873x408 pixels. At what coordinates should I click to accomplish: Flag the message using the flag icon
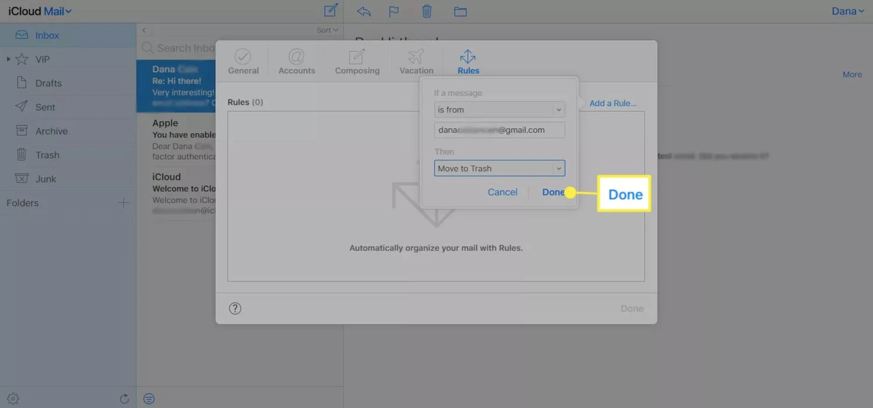click(394, 11)
